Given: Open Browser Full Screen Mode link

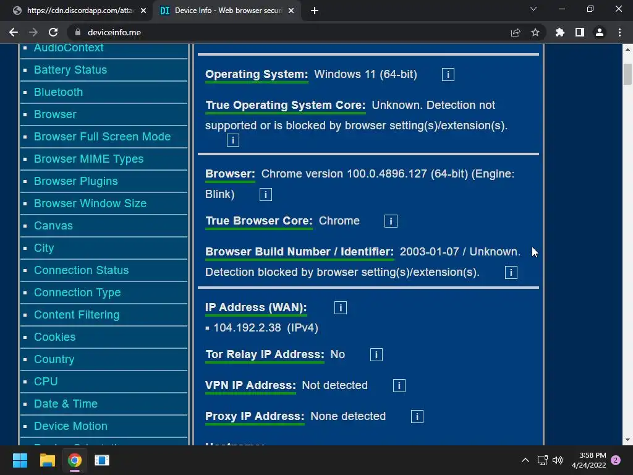Looking at the screenshot, I should (x=102, y=137).
